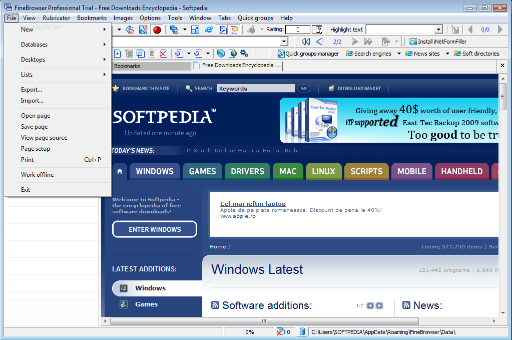Click Soft directories toolbar button

[477, 54]
